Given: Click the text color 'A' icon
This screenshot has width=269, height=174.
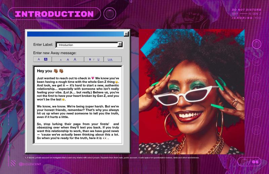Looking at the screenshot, I should (39, 59).
